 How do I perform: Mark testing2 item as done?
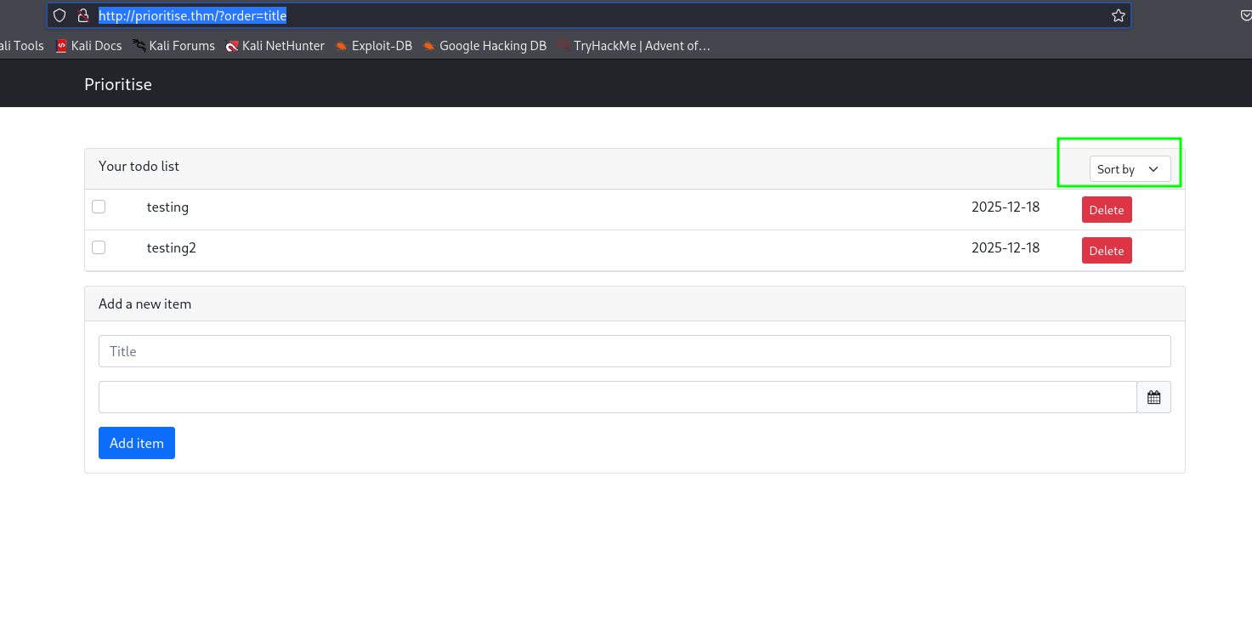[x=99, y=247]
